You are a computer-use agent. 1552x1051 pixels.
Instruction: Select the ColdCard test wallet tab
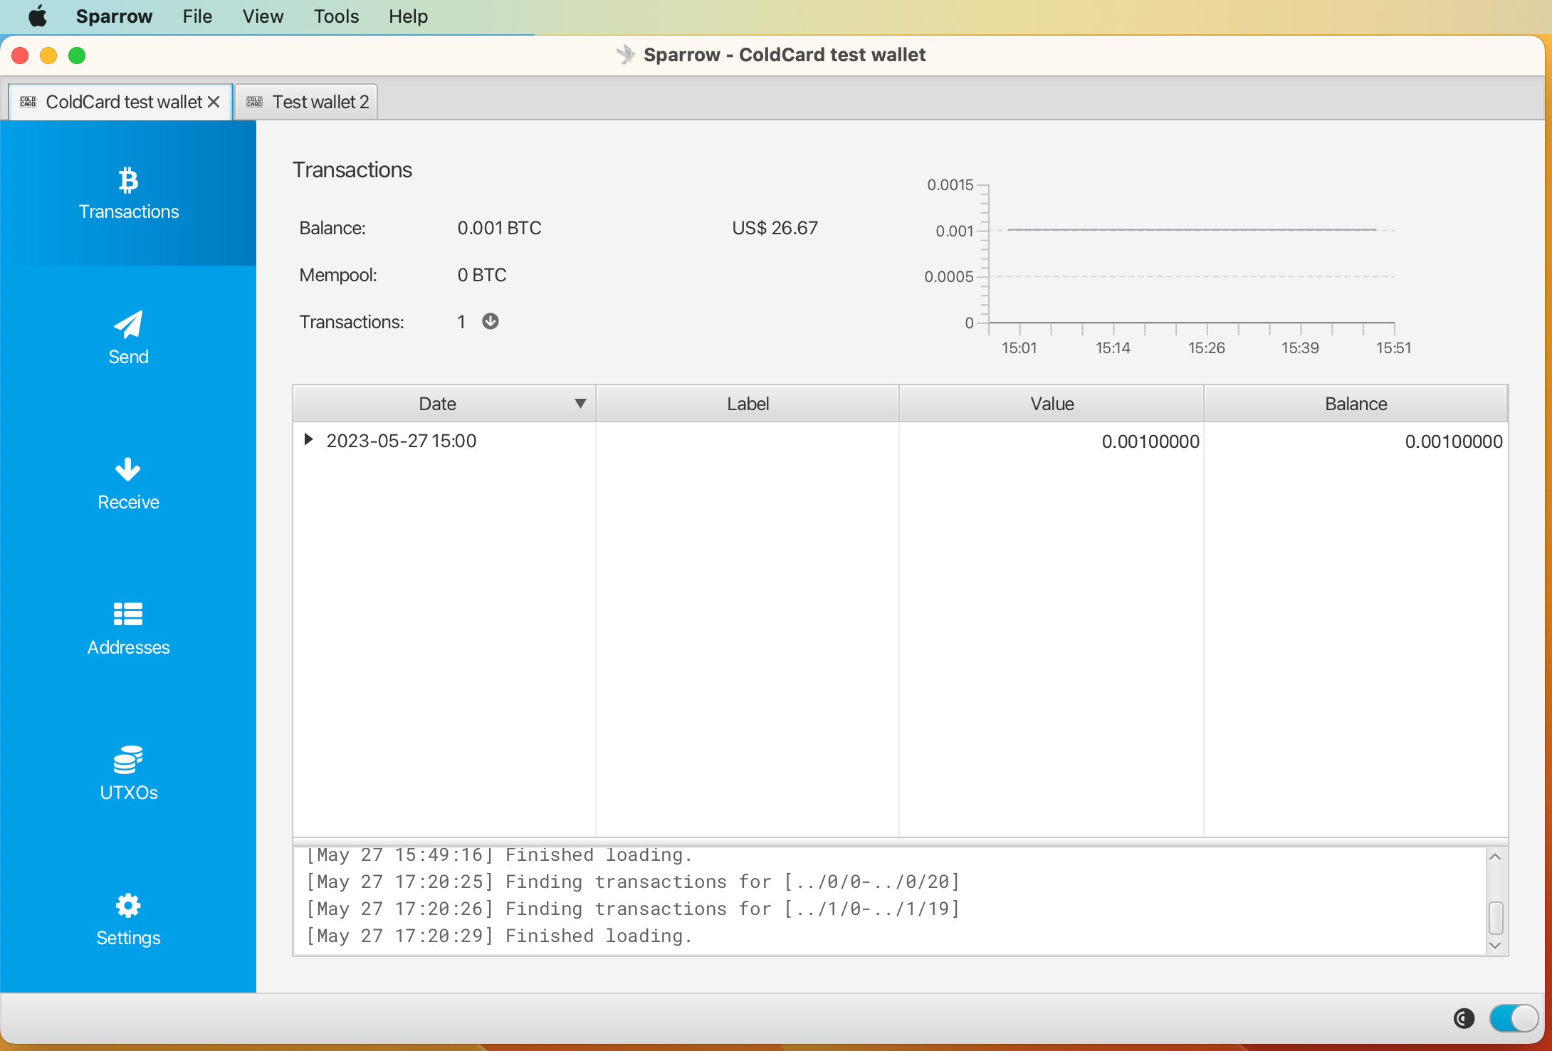pyautogui.click(x=120, y=102)
